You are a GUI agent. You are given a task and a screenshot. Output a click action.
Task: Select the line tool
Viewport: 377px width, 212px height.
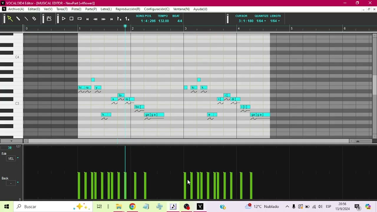(x=26, y=19)
